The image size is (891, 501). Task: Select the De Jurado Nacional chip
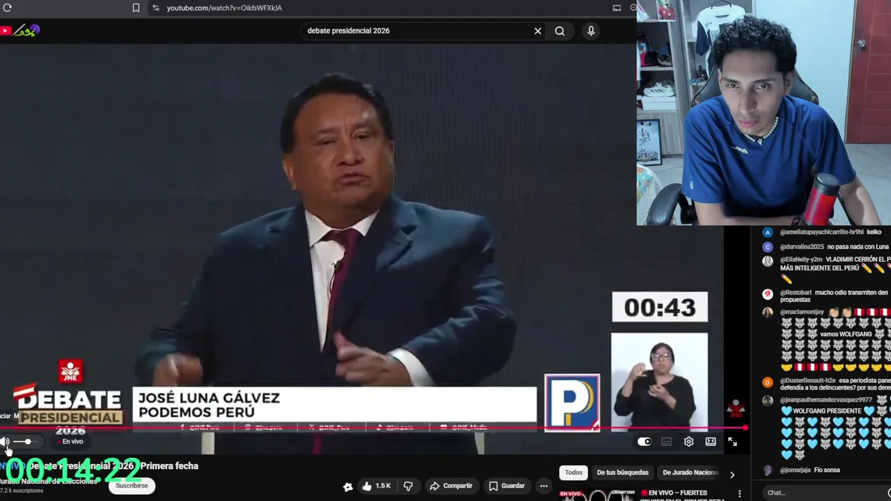(x=689, y=472)
